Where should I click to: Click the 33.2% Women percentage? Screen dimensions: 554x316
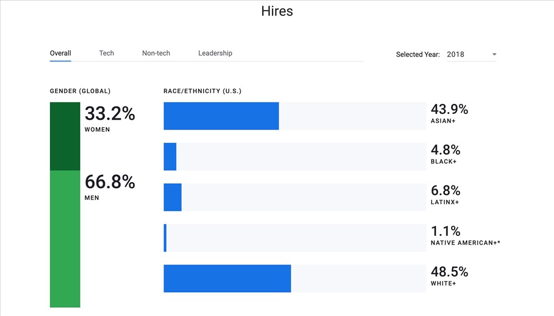pyautogui.click(x=110, y=113)
